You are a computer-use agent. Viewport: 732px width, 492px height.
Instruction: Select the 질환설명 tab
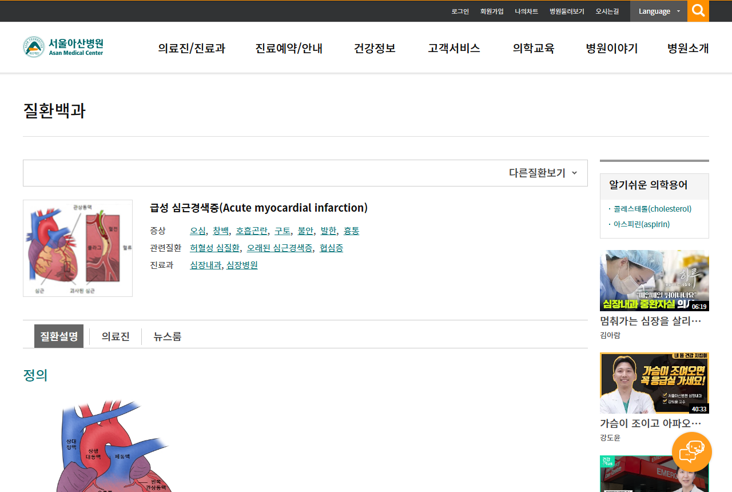click(x=59, y=336)
